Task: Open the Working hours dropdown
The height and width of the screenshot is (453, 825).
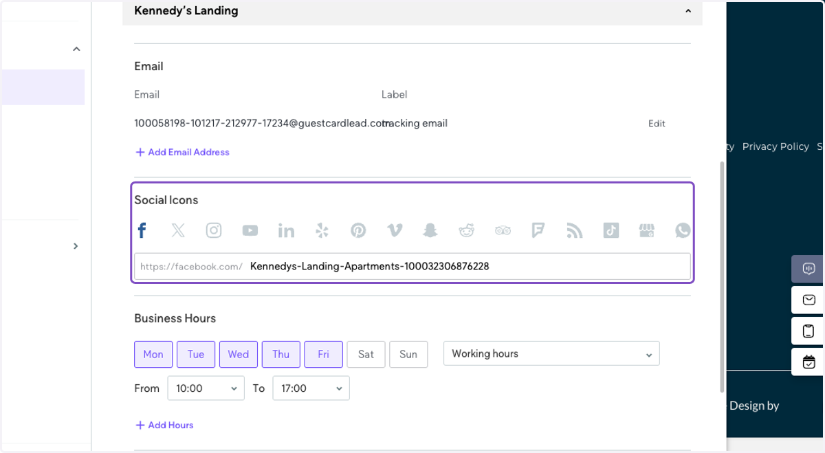Action: [551, 353]
